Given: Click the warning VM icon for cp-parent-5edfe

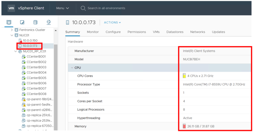Looking at the screenshot, I should pyautogui.click(x=24, y=105).
